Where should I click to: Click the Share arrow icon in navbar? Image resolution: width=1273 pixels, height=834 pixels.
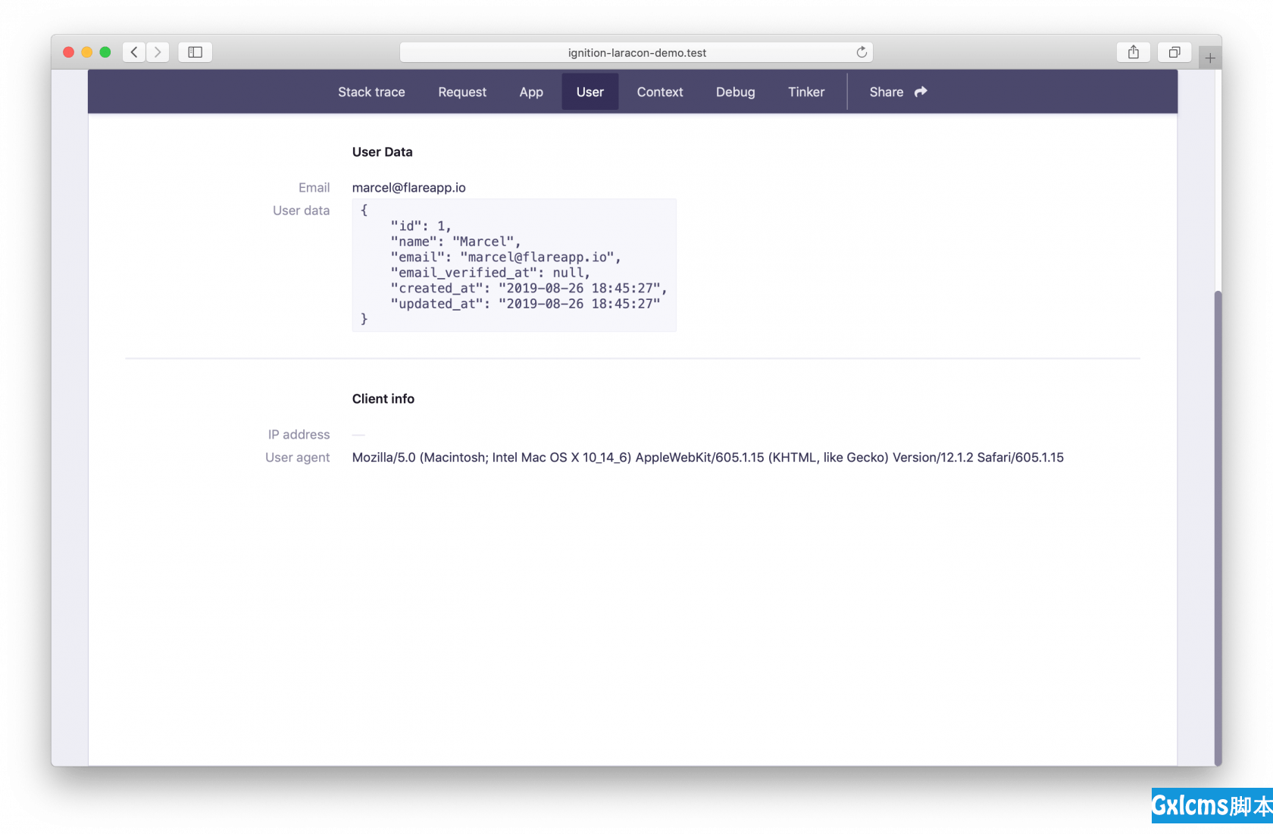click(x=921, y=92)
